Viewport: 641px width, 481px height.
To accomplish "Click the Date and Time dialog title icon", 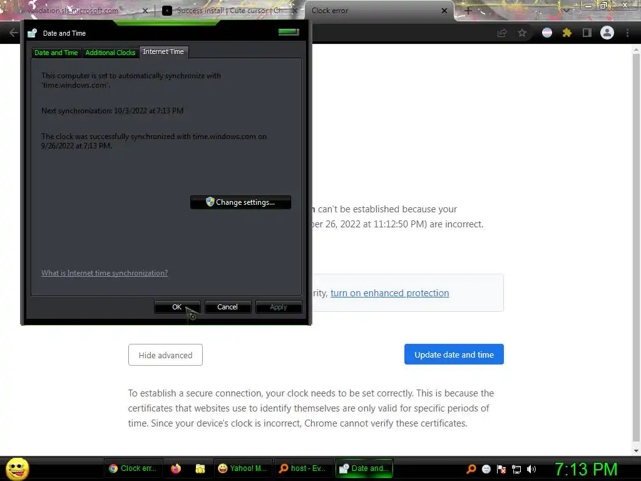I will point(33,33).
